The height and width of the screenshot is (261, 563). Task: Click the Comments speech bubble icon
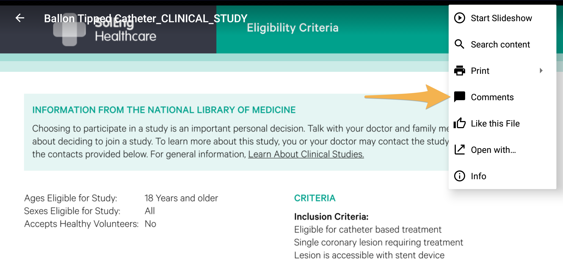click(459, 97)
